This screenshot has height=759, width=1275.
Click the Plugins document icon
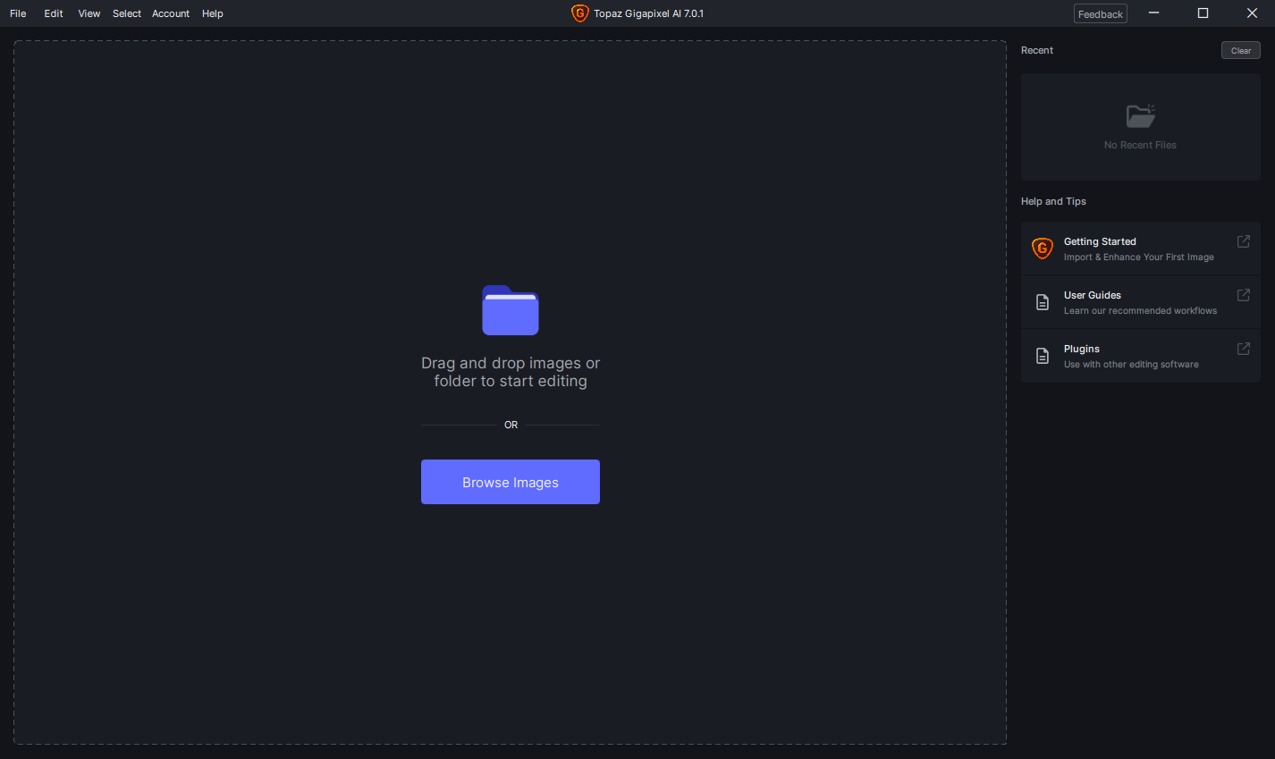(x=1042, y=355)
